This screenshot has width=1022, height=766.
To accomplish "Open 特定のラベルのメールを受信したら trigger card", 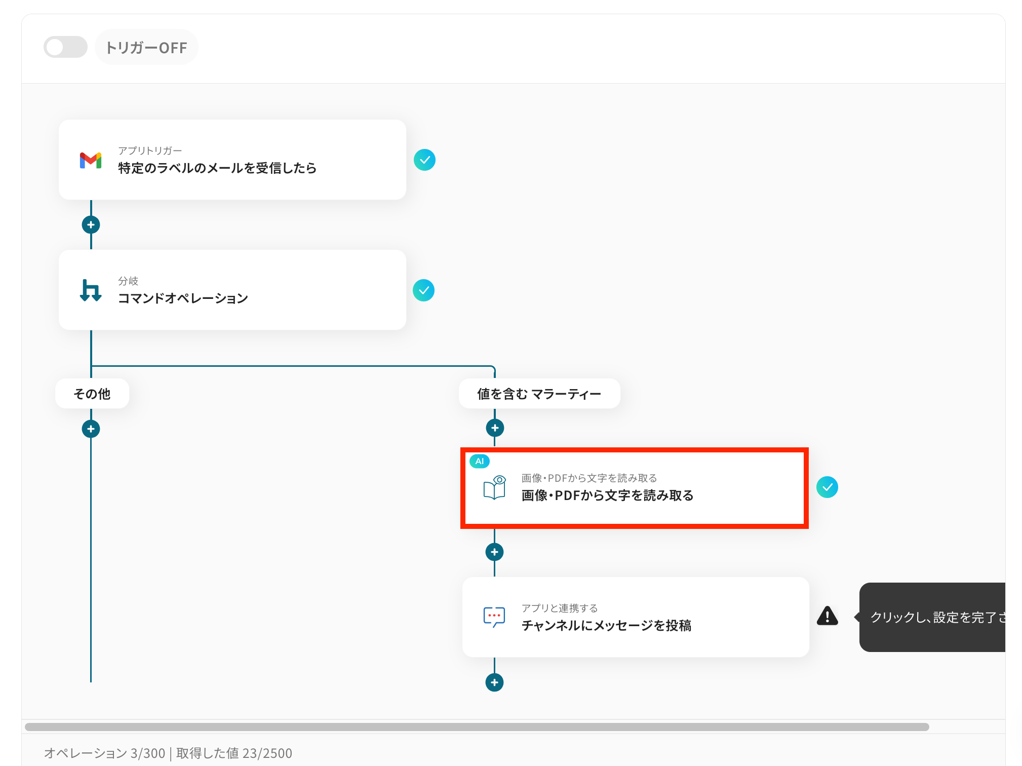I will (x=232, y=160).
